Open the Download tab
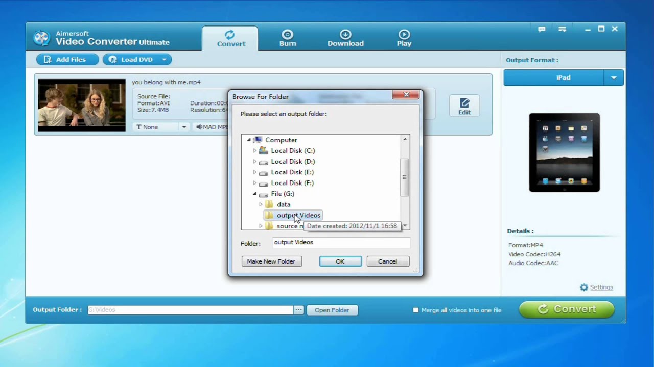The height and width of the screenshot is (367, 654). (x=345, y=38)
